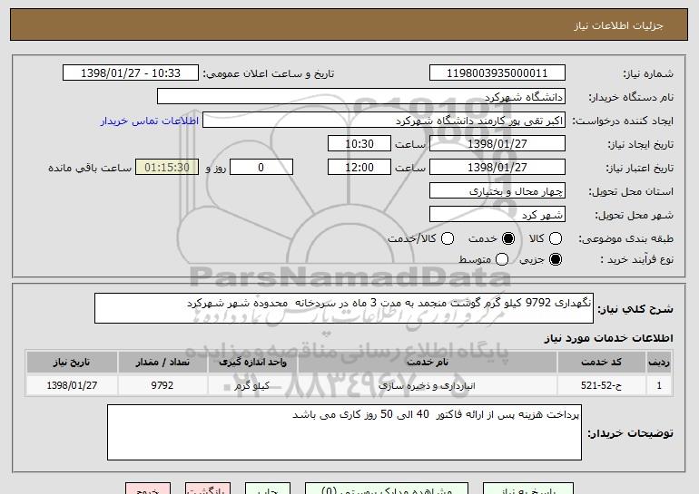Click the general description text box about گوشت منجمد
The height and width of the screenshot is (494, 699).
coord(344,308)
